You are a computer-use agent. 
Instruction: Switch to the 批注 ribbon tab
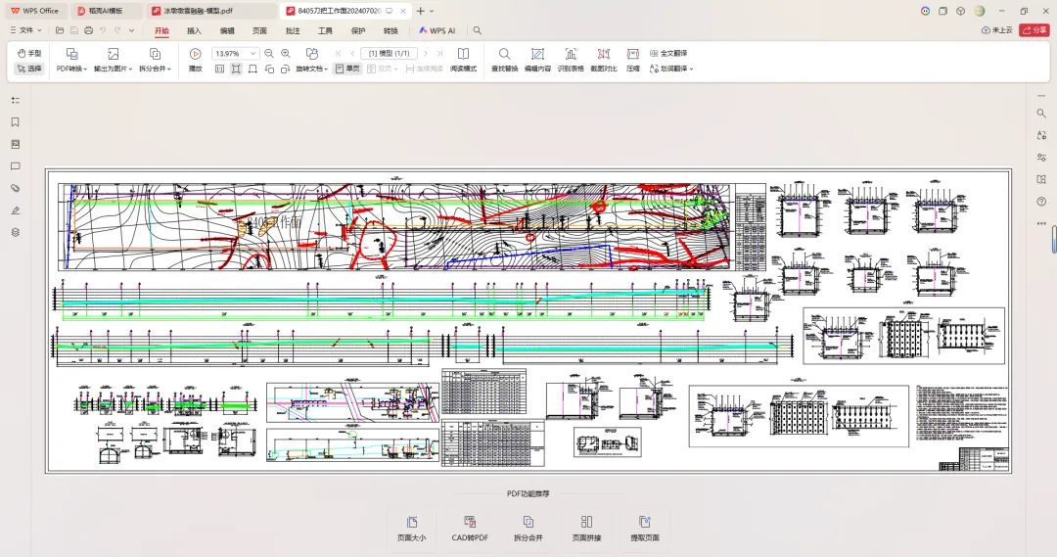coord(293,30)
